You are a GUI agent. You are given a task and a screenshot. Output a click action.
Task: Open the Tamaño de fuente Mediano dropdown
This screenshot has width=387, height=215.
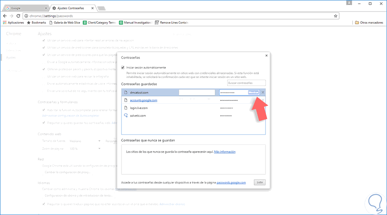coord(84,141)
